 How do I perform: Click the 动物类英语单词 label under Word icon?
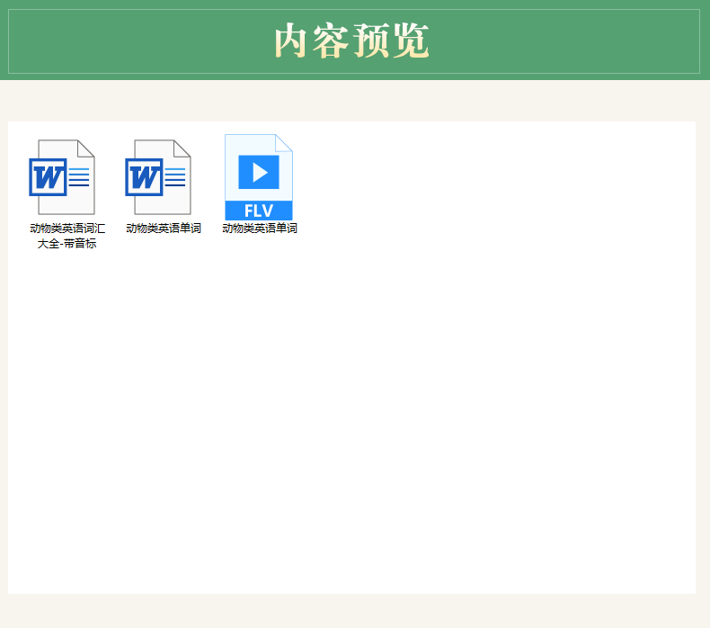(164, 228)
